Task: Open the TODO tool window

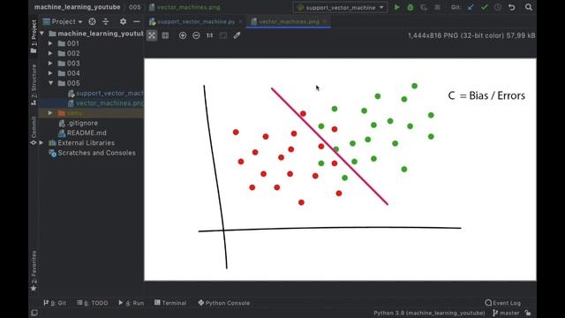Action: click(92, 303)
